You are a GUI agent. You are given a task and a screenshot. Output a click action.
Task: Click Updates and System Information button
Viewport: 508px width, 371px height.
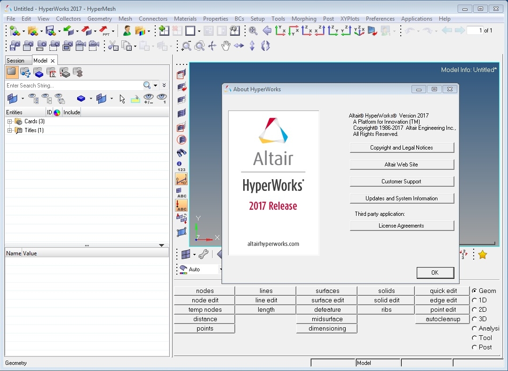[x=402, y=198]
